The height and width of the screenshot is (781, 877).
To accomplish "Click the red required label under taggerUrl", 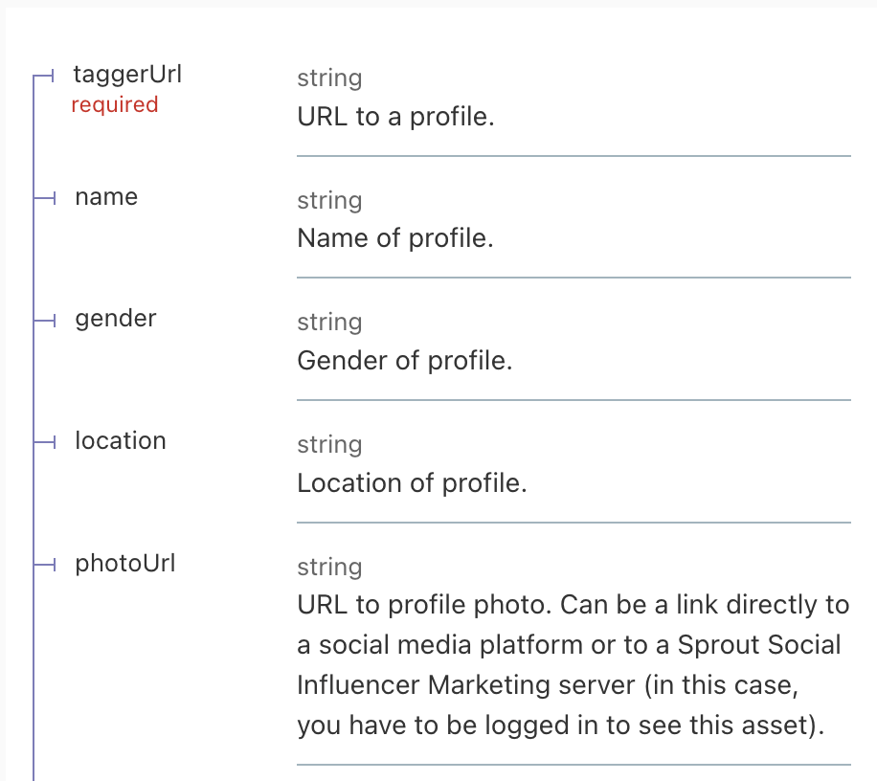I will point(115,105).
